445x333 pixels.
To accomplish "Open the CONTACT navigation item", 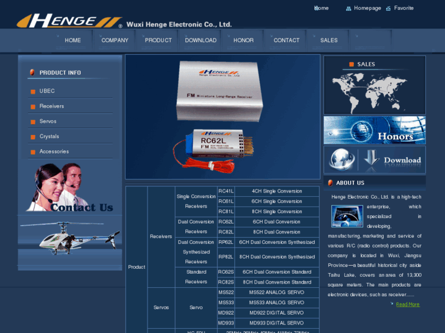I will click(x=286, y=40).
